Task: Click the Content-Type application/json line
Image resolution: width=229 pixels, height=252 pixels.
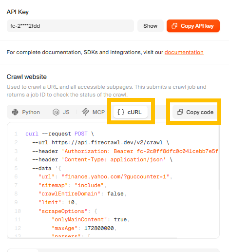Action: tap(102, 159)
